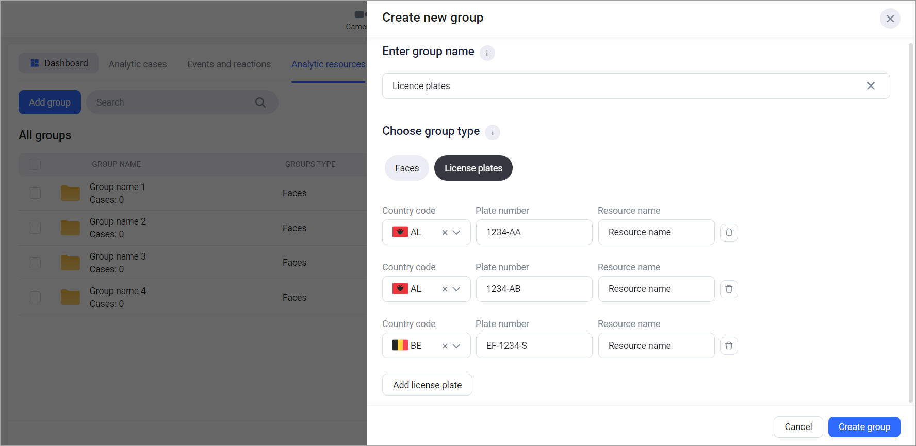Remove the EF-1234-S plate entry
This screenshot has height=446, width=916.
[x=729, y=346]
